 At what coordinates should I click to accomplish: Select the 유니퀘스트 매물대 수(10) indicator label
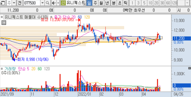26,17
